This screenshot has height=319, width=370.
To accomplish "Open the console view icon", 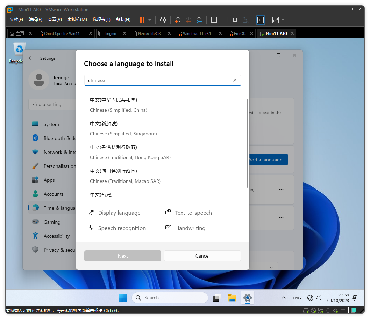I will [261, 20].
